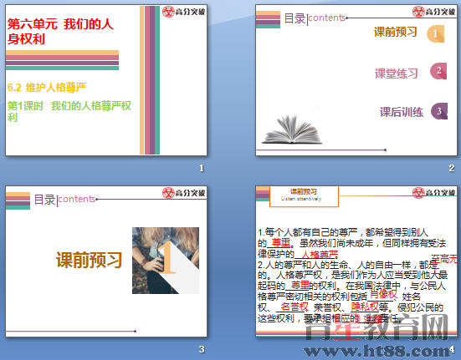Select slide 1 title thumbnail
Screen dimensions: 461x360
click(x=106, y=80)
